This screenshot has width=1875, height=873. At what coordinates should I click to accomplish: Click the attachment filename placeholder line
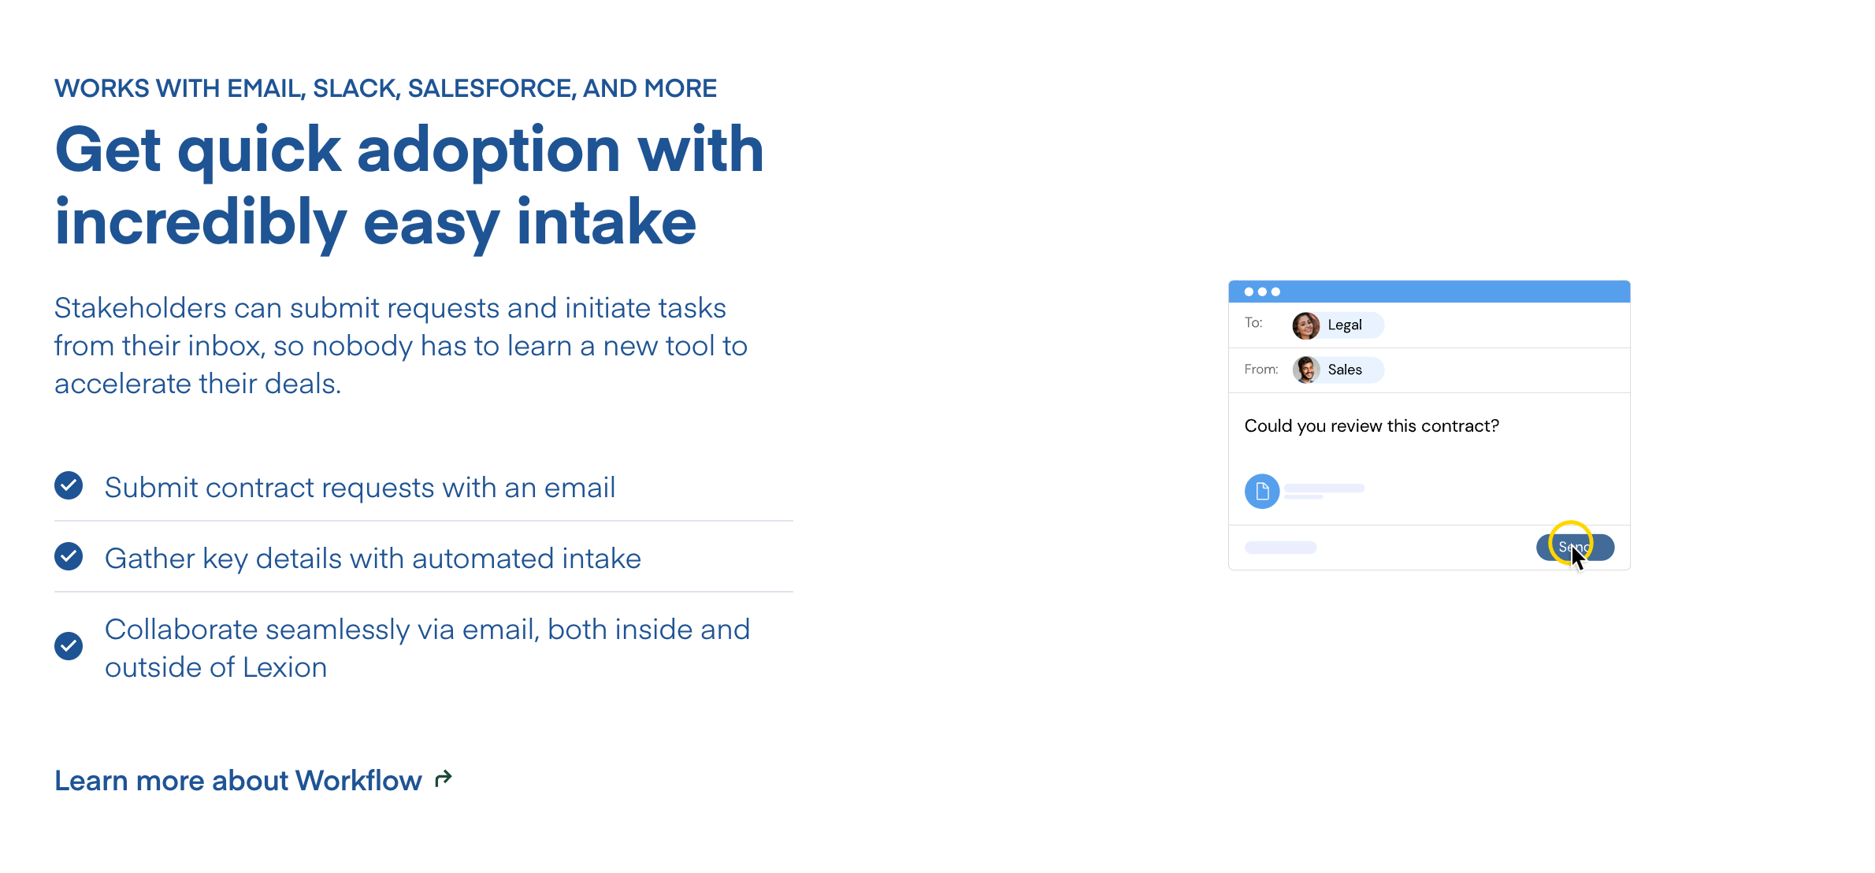[1324, 489]
